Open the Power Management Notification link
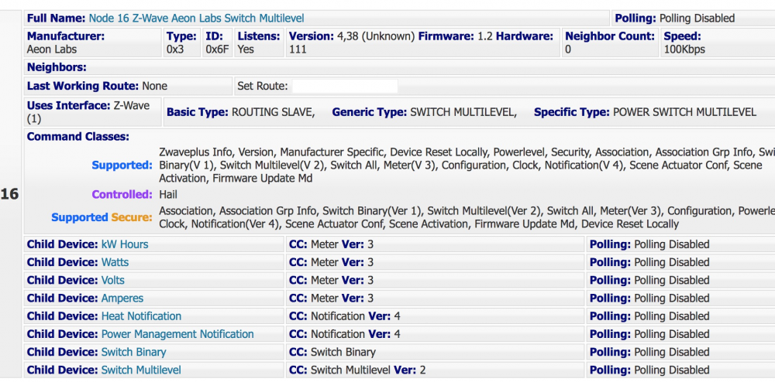 coord(177,334)
